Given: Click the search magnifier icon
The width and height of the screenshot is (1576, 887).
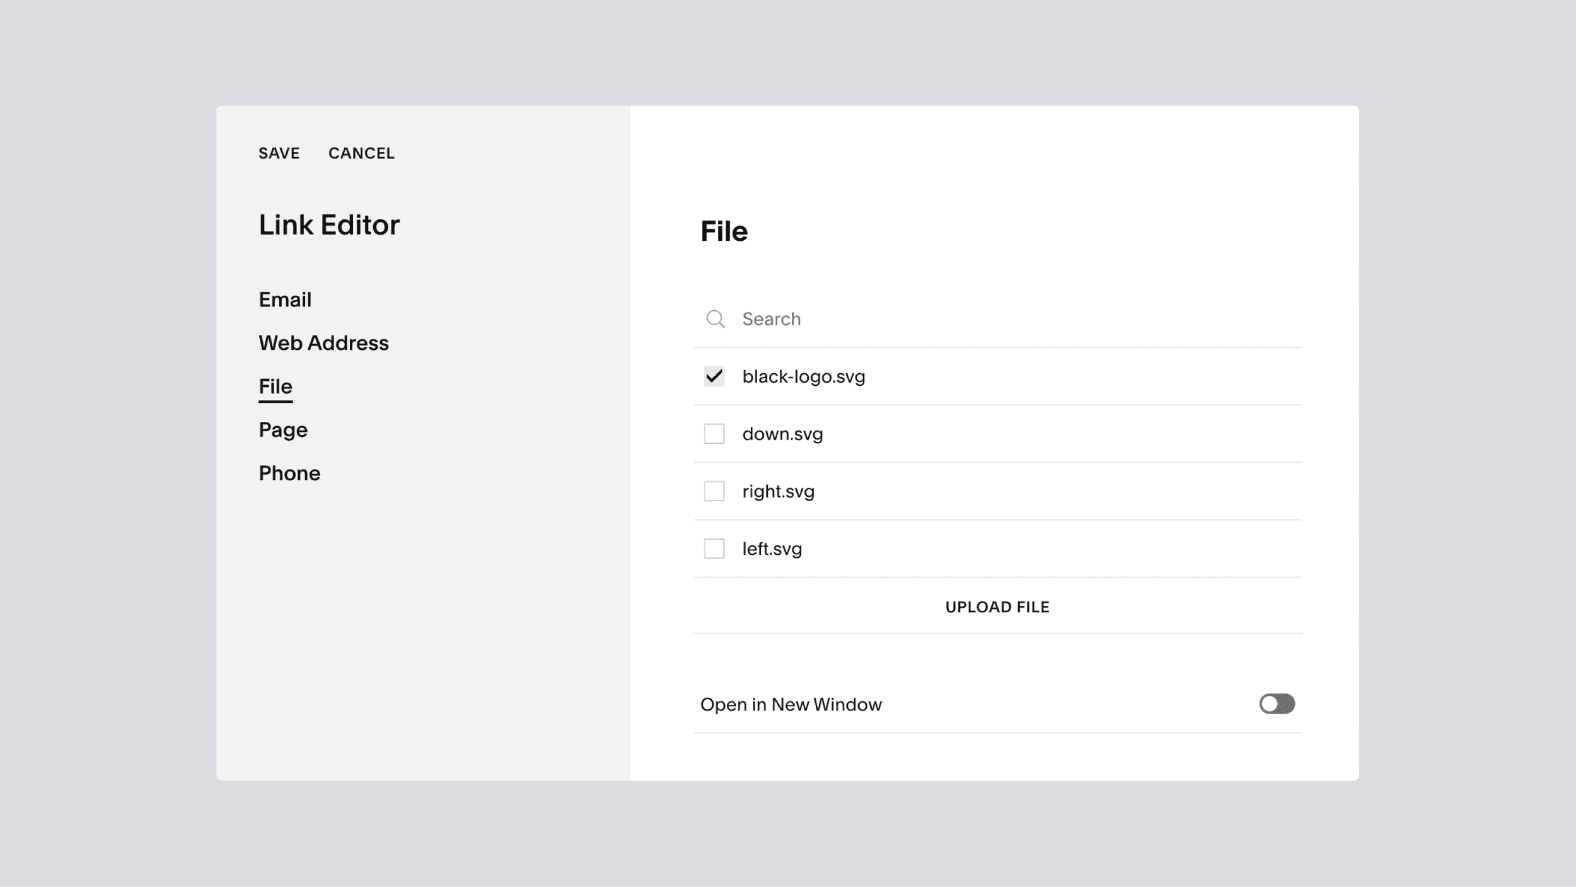Looking at the screenshot, I should [x=715, y=319].
